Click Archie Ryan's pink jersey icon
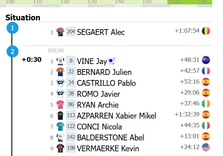 pos(60,105)
